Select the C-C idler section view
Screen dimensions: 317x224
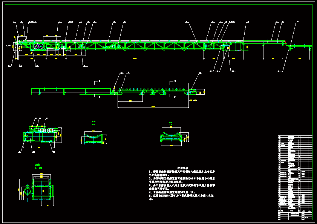pyautogui.click(x=175, y=137)
